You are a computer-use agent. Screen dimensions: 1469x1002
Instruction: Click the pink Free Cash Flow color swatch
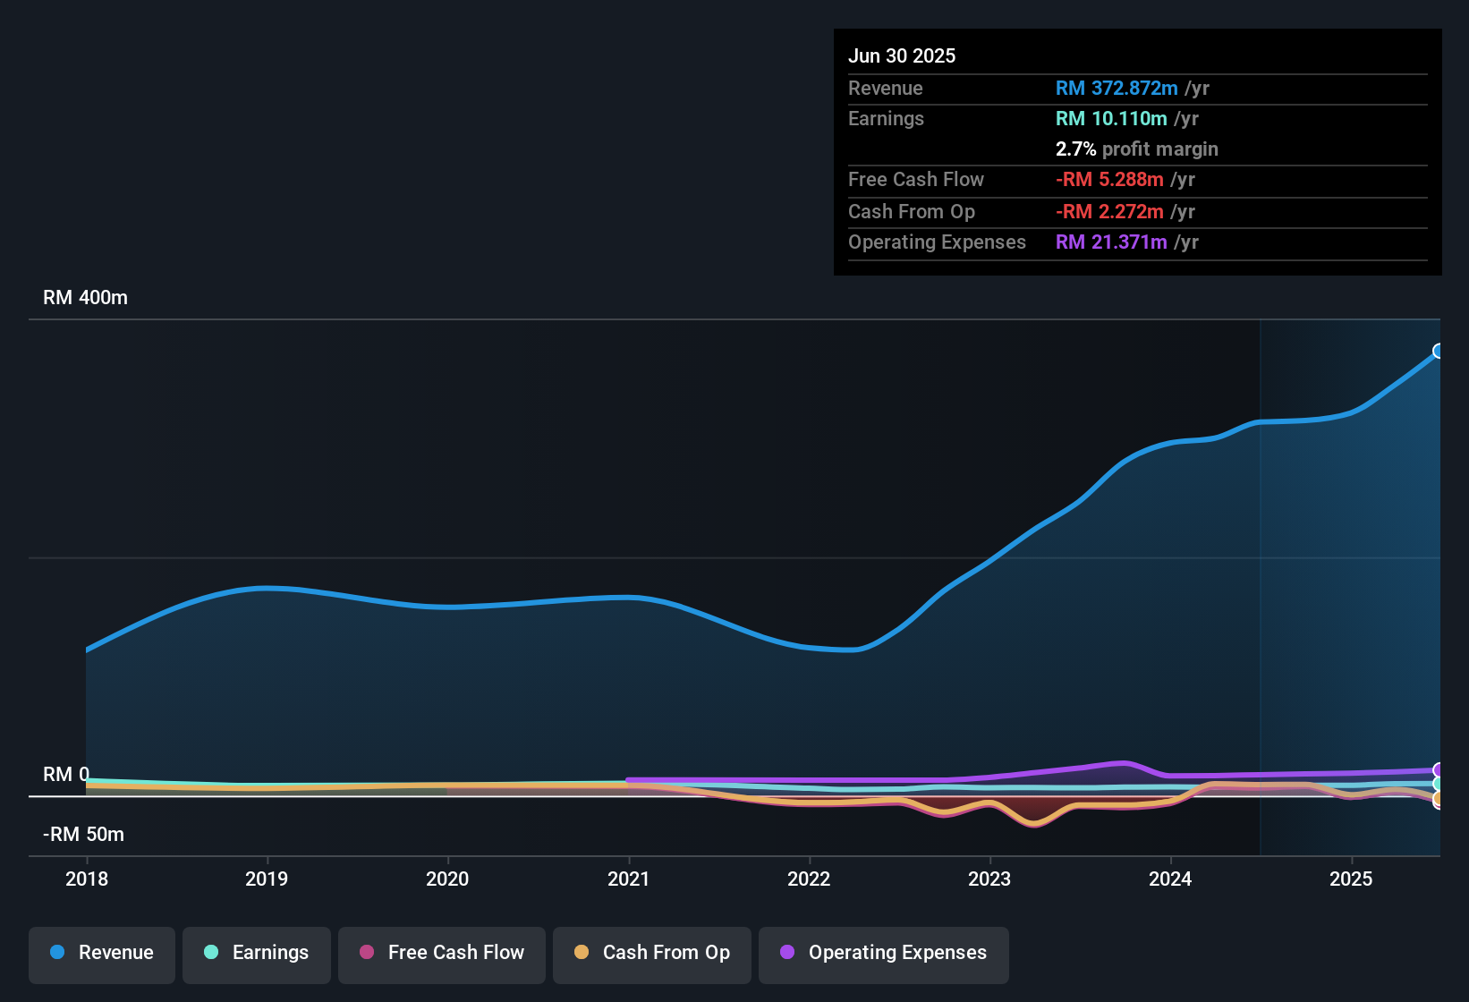[x=366, y=953]
